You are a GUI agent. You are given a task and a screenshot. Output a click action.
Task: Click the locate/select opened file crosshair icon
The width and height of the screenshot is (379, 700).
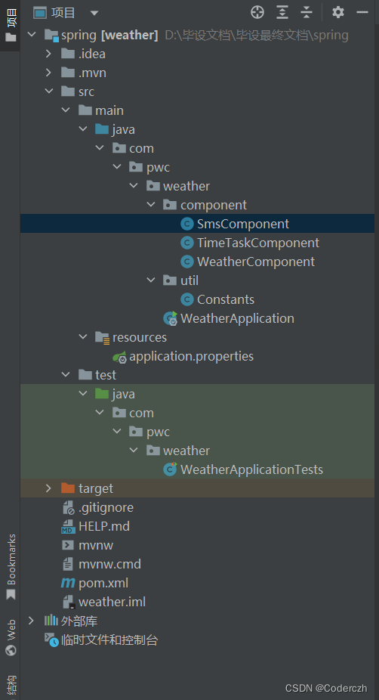(x=257, y=13)
